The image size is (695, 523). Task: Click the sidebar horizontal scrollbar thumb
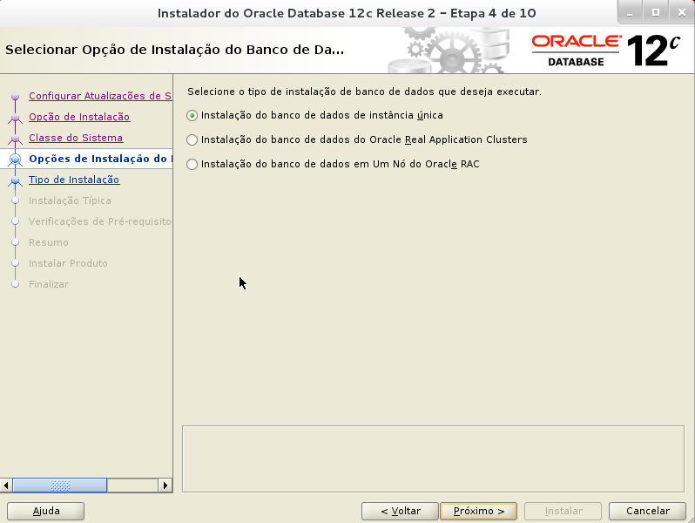click(60, 486)
